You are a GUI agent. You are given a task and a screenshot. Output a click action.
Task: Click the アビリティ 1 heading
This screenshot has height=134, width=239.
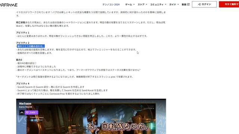point(22,32)
